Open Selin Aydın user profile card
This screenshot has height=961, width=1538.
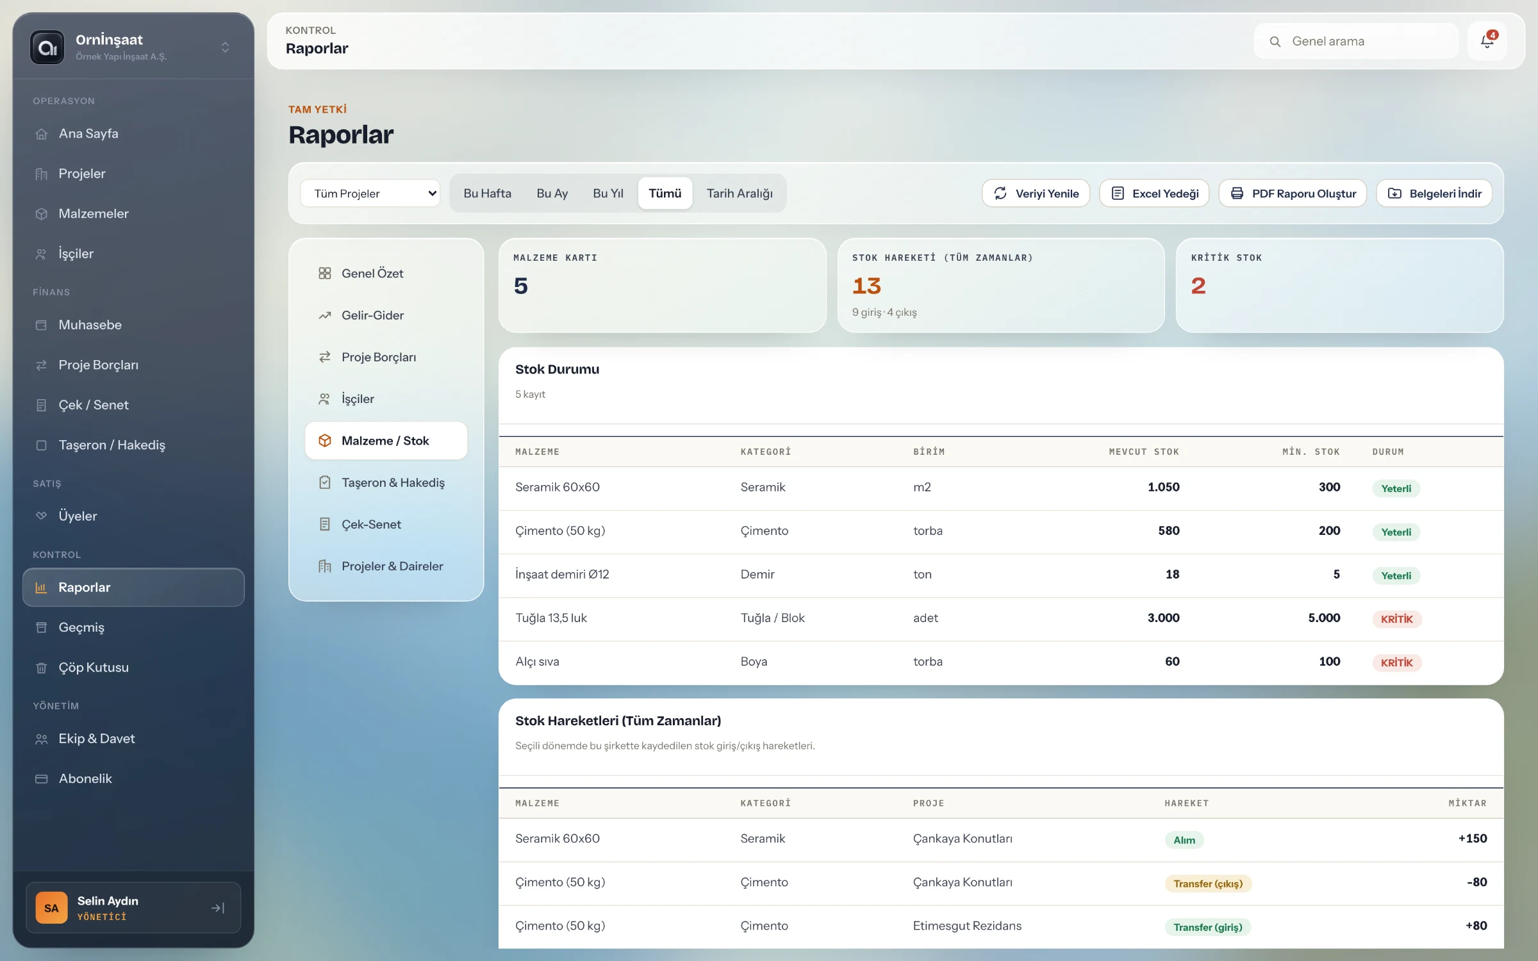click(x=133, y=908)
